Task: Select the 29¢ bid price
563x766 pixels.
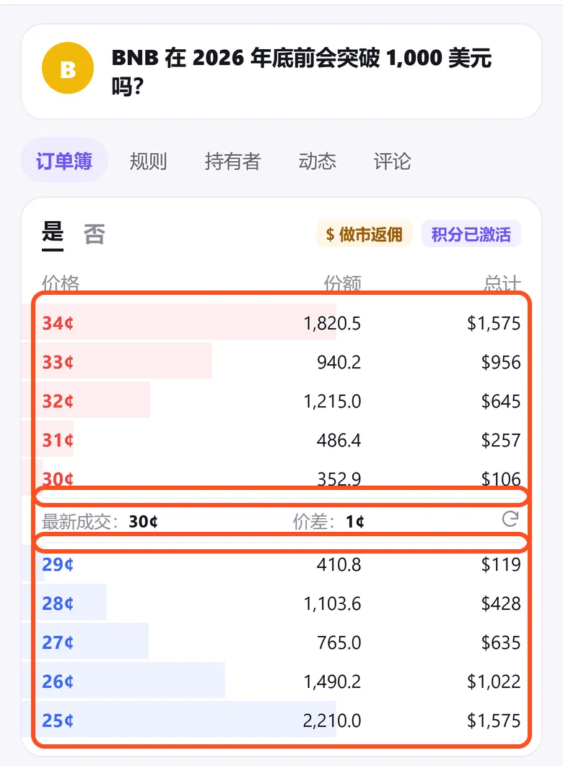Action: (58, 564)
